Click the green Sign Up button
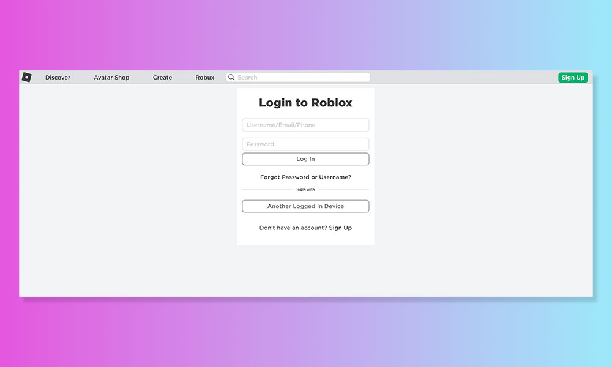 [x=573, y=78]
